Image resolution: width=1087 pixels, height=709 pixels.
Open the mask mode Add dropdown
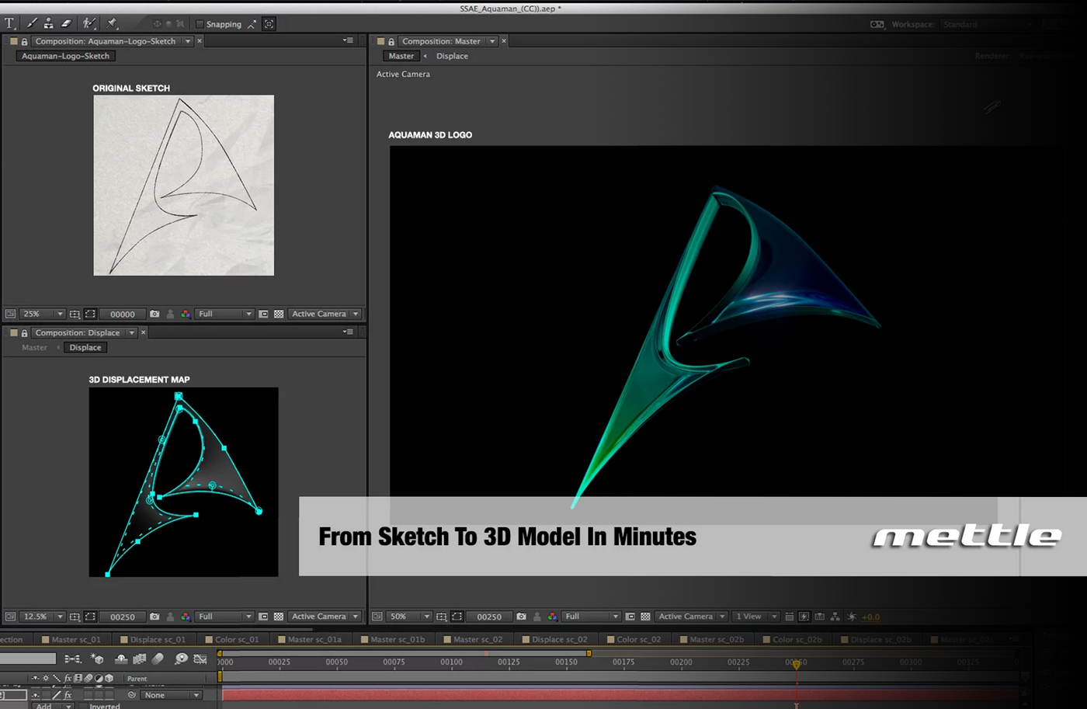[53, 706]
